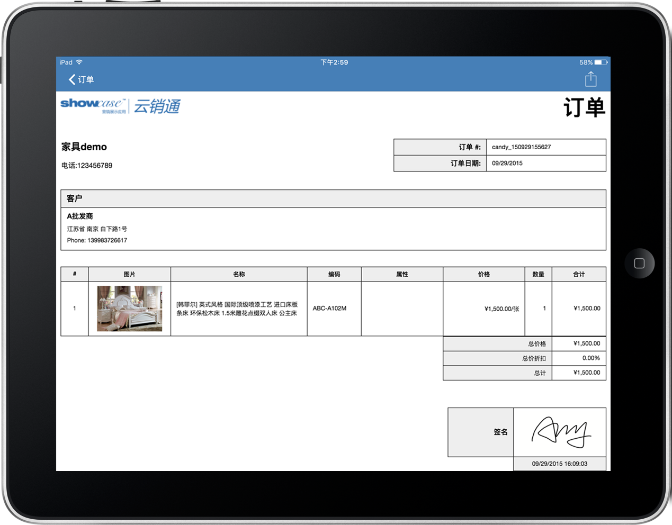Tap the 名称 column header

239,274
